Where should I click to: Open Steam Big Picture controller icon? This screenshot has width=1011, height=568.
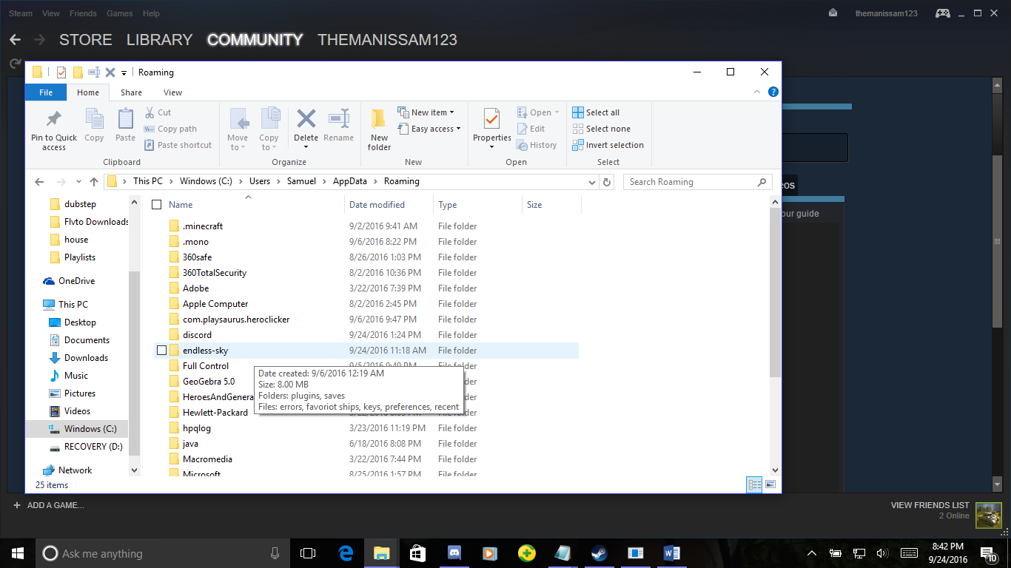point(942,13)
